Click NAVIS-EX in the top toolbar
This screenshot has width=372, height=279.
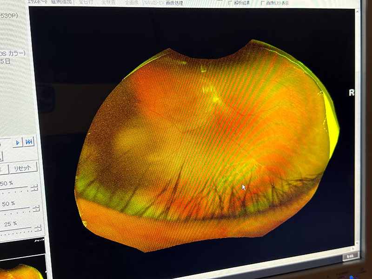tap(154, 3)
